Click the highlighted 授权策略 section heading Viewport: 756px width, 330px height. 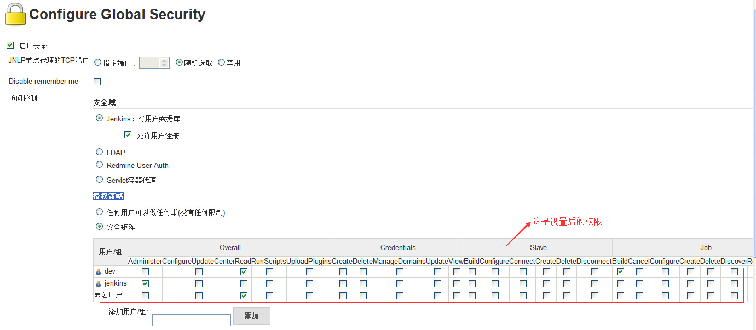[108, 196]
